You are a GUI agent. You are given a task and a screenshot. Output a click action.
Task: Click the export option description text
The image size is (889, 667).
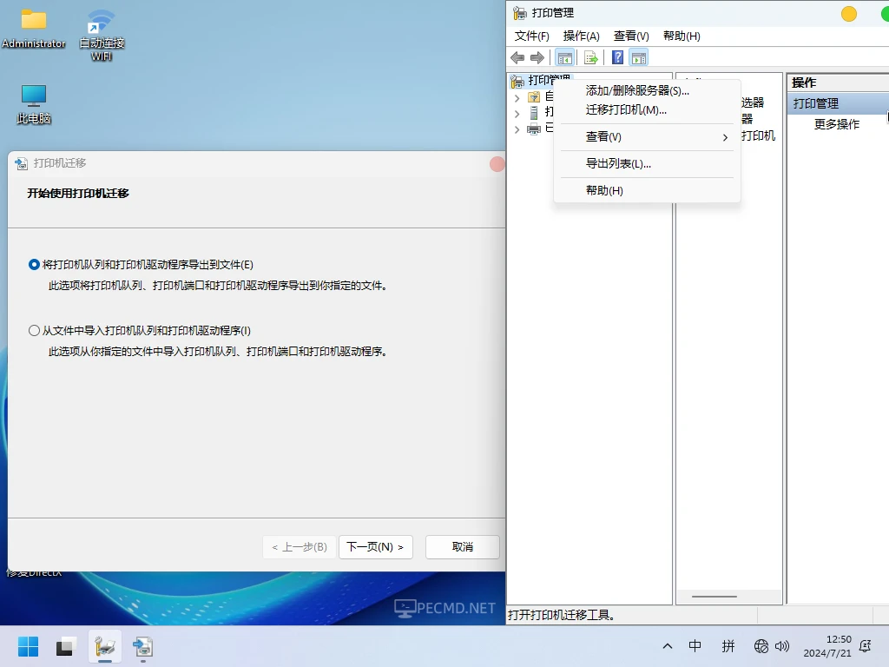tap(218, 285)
